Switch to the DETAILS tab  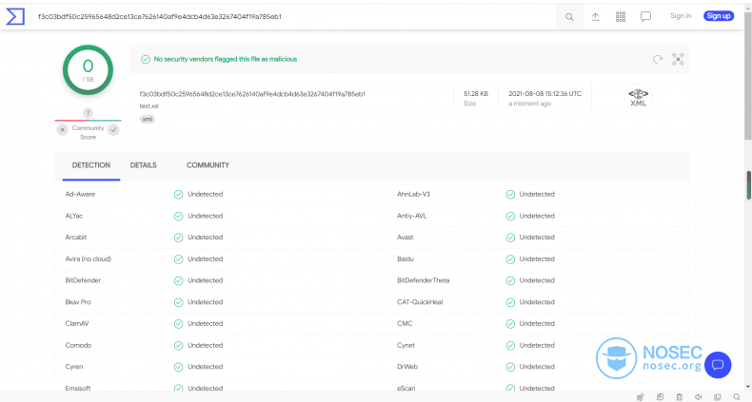144,165
